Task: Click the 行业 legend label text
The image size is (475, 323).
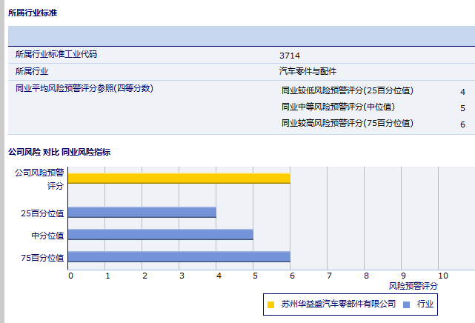Action: (425, 304)
